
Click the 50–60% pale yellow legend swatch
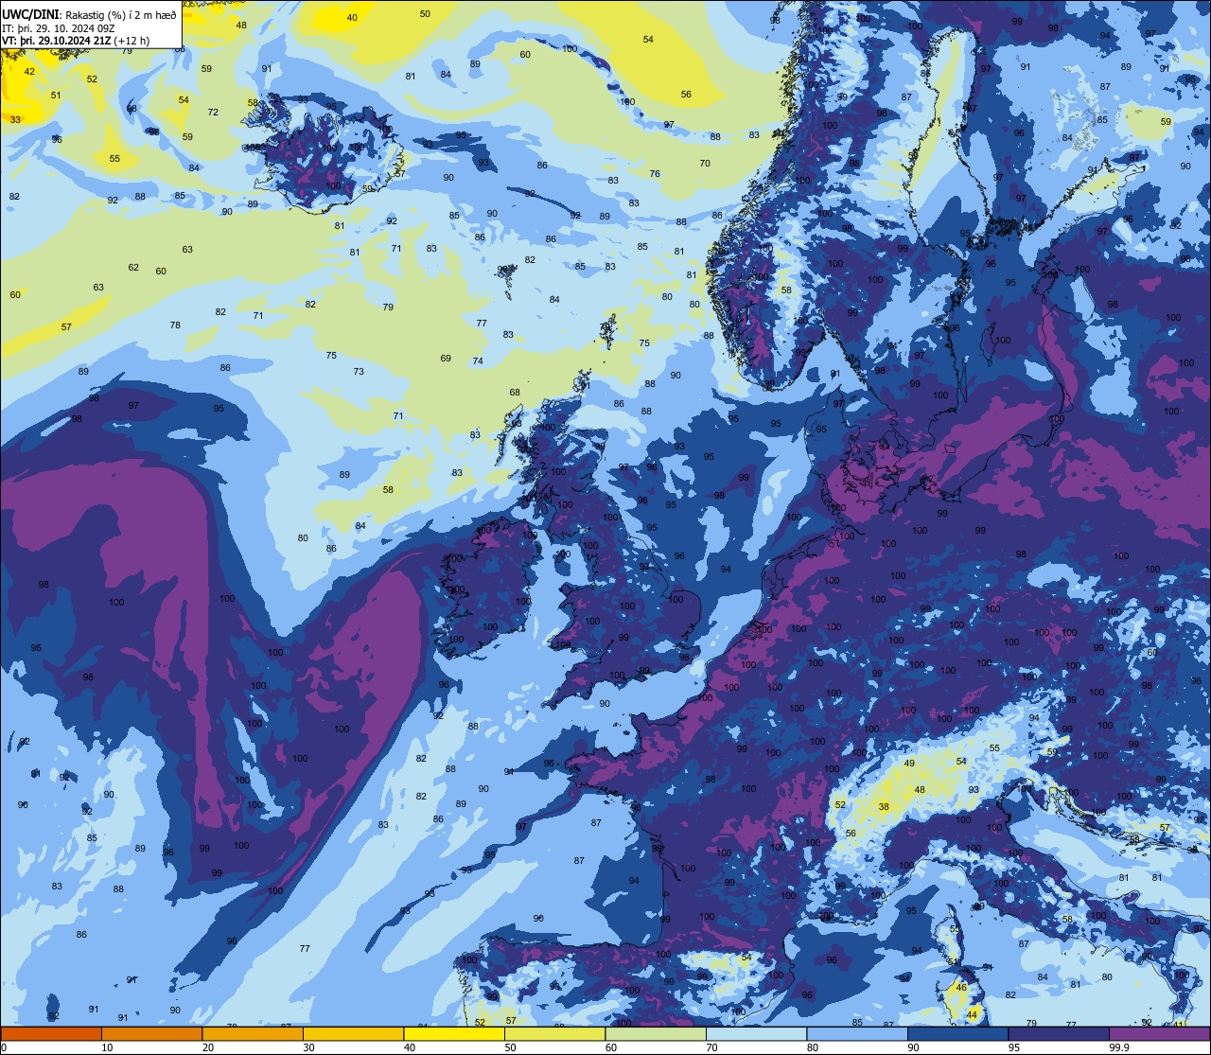(554, 1033)
